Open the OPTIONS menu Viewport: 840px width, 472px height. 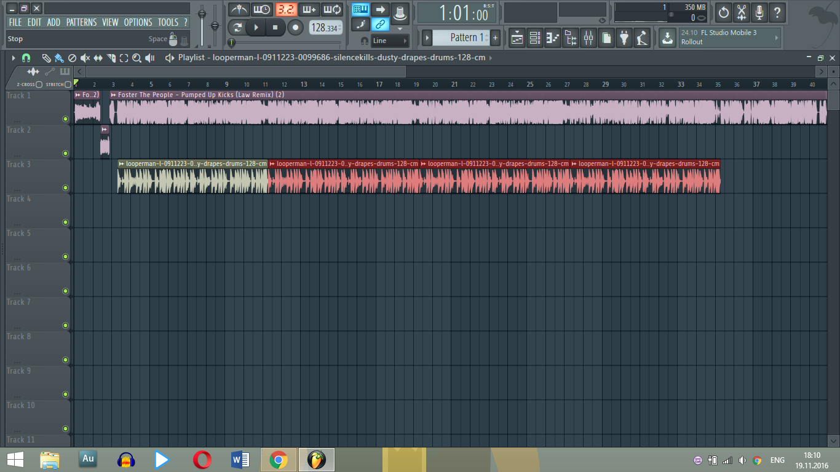(x=138, y=22)
